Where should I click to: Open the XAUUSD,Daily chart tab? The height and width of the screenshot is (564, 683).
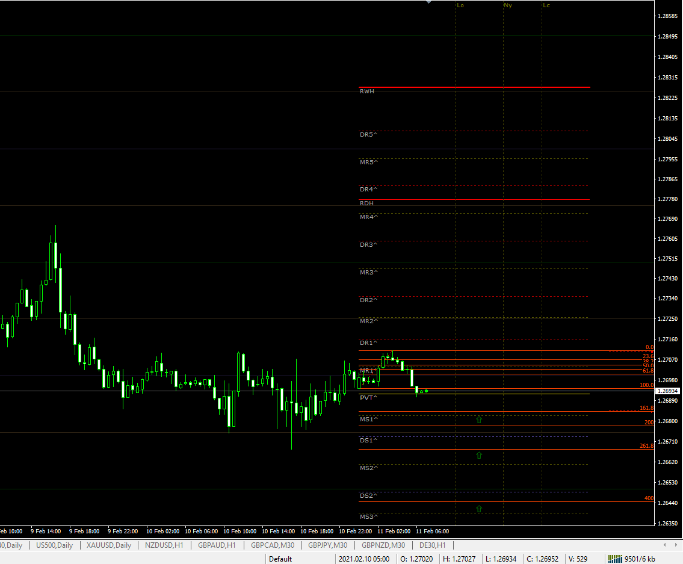tap(108, 545)
